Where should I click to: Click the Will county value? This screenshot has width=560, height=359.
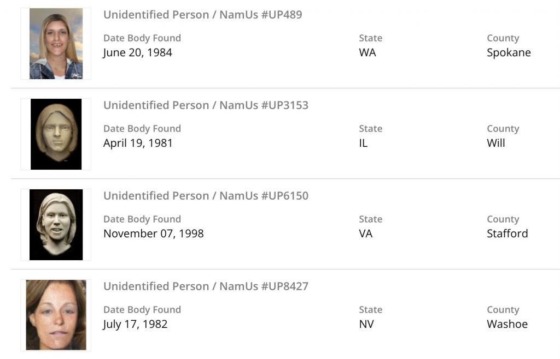point(496,143)
